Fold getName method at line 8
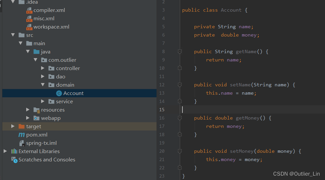The width and height of the screenshot is (325, 180). pos(180,51)
